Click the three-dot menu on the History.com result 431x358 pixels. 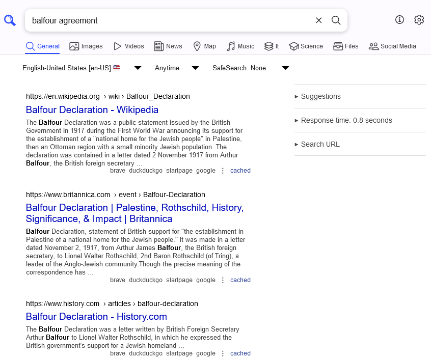click(x=223, y=353)
